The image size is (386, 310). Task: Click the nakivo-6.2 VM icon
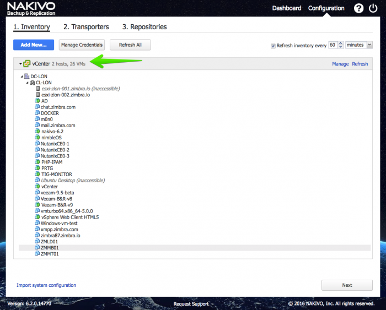(x=37, y=131)
